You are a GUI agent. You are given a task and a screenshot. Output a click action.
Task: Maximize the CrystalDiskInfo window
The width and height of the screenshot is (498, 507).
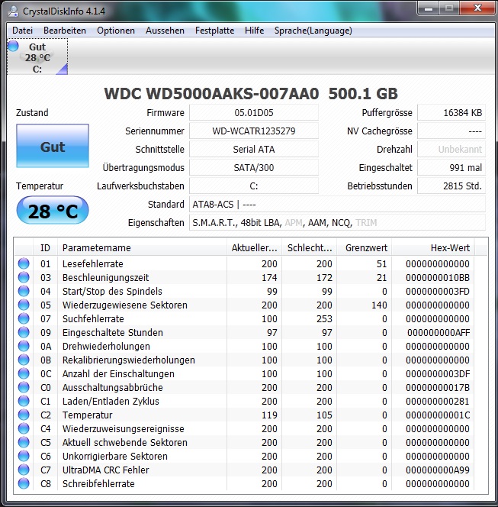449,8
